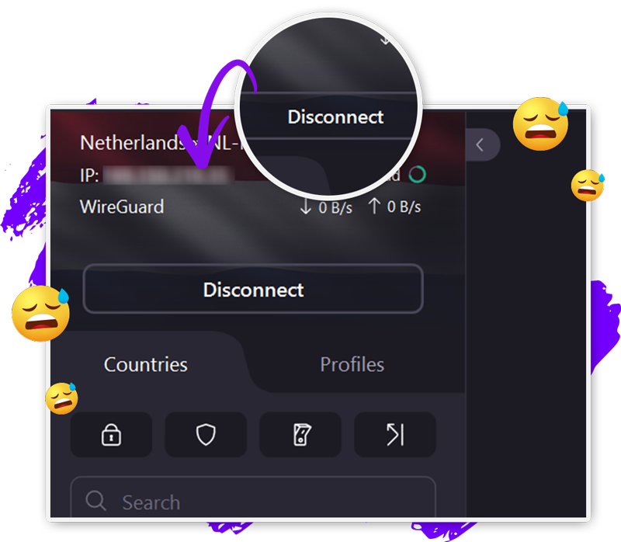Click the large sweating emoji beside the chevron
The width and height of the screenshot is (621, 542).
tap(540, 123)
